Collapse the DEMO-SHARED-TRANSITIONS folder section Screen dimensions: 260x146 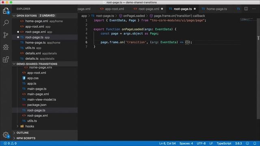click(x=14, y=64)
